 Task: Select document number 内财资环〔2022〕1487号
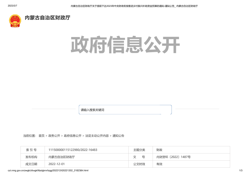(x=173, y=157)
